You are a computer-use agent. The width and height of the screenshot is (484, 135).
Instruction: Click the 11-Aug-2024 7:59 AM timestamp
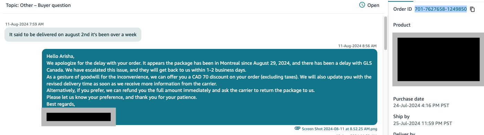(24, 24)
